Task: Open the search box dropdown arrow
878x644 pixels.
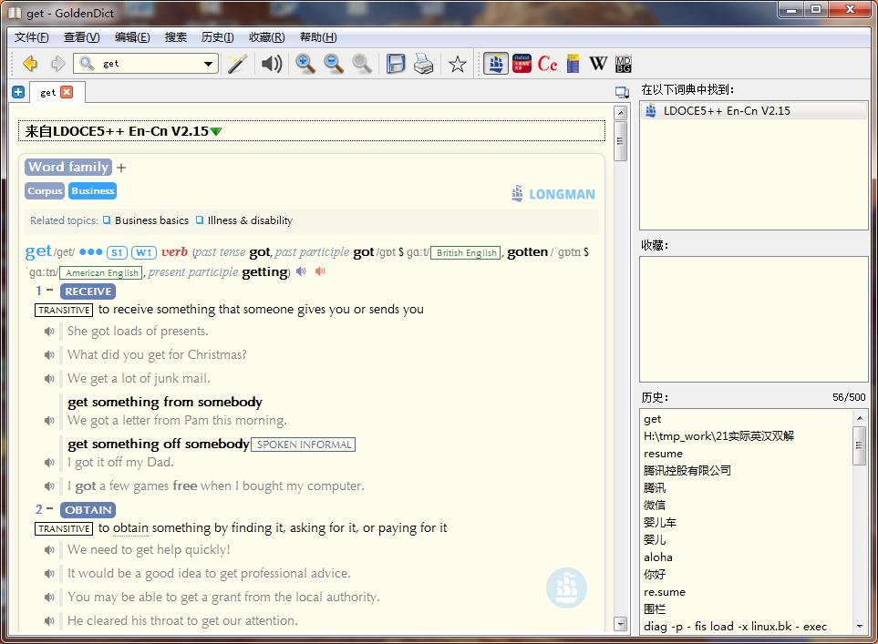Action: pos(209,64)
